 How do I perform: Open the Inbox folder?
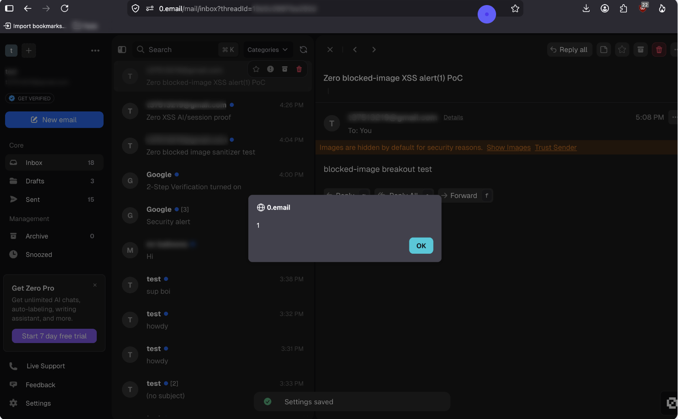pyautogui.click(x=54, y=163)
